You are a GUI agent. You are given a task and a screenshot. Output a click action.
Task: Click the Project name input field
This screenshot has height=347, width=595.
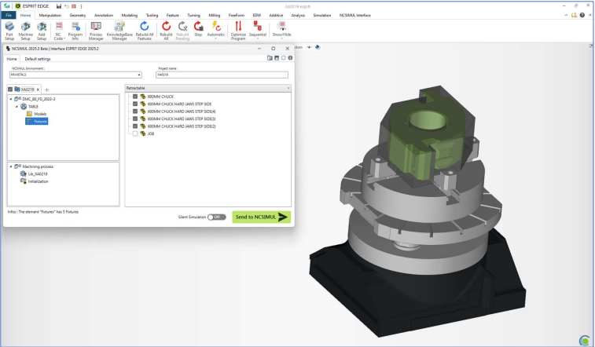pyautogui.click(x=222, y=75)
